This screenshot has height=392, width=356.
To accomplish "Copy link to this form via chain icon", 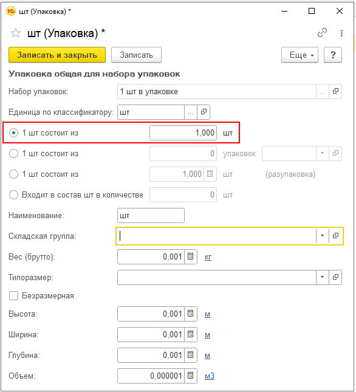I will coord(322,33).
